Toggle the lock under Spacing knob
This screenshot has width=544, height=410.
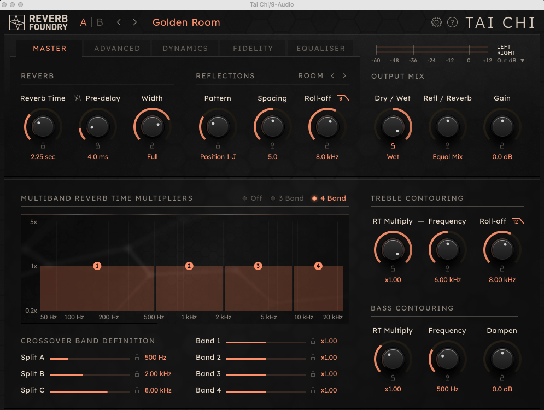(x=272, y=145)
